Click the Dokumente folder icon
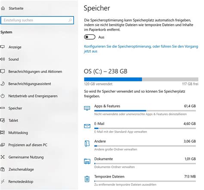The height and width of the screenshot is (190, 204). point(87,161)
